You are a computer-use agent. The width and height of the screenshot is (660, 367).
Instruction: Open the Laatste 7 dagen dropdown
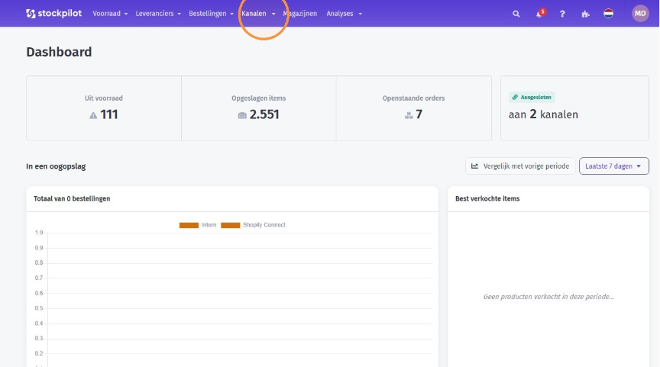pos(613,166)
